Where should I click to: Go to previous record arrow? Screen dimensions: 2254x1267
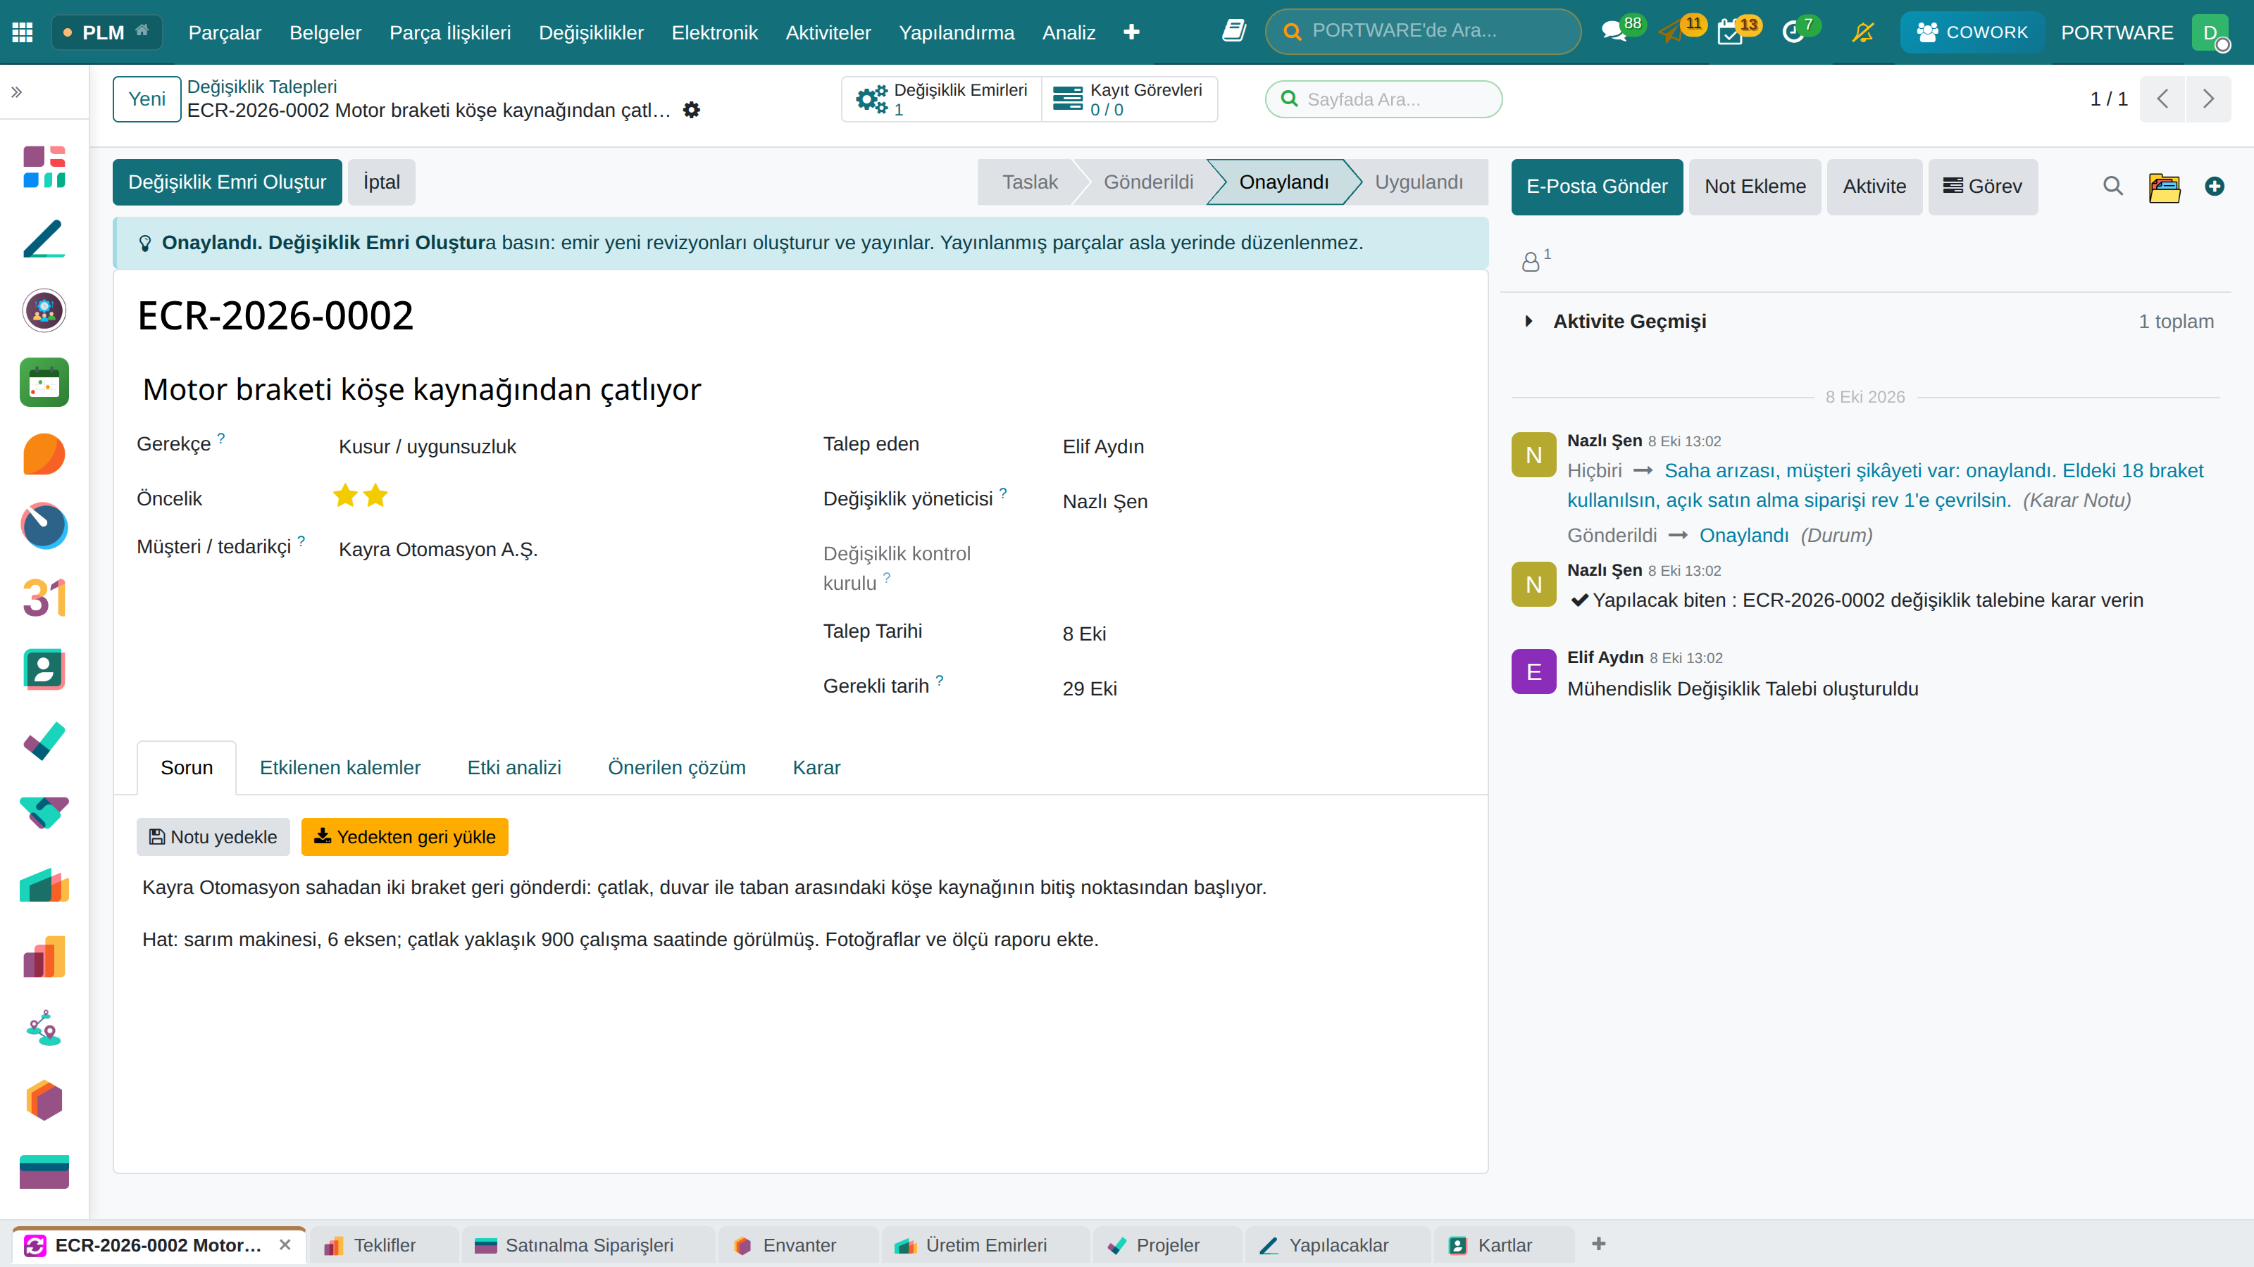tap(2162, 99)
